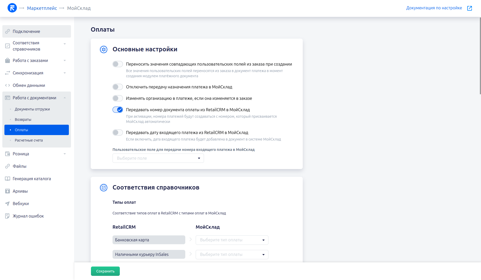
Task: Toggle Отключить передачу назначения платежа
Action: coord(118,87)
